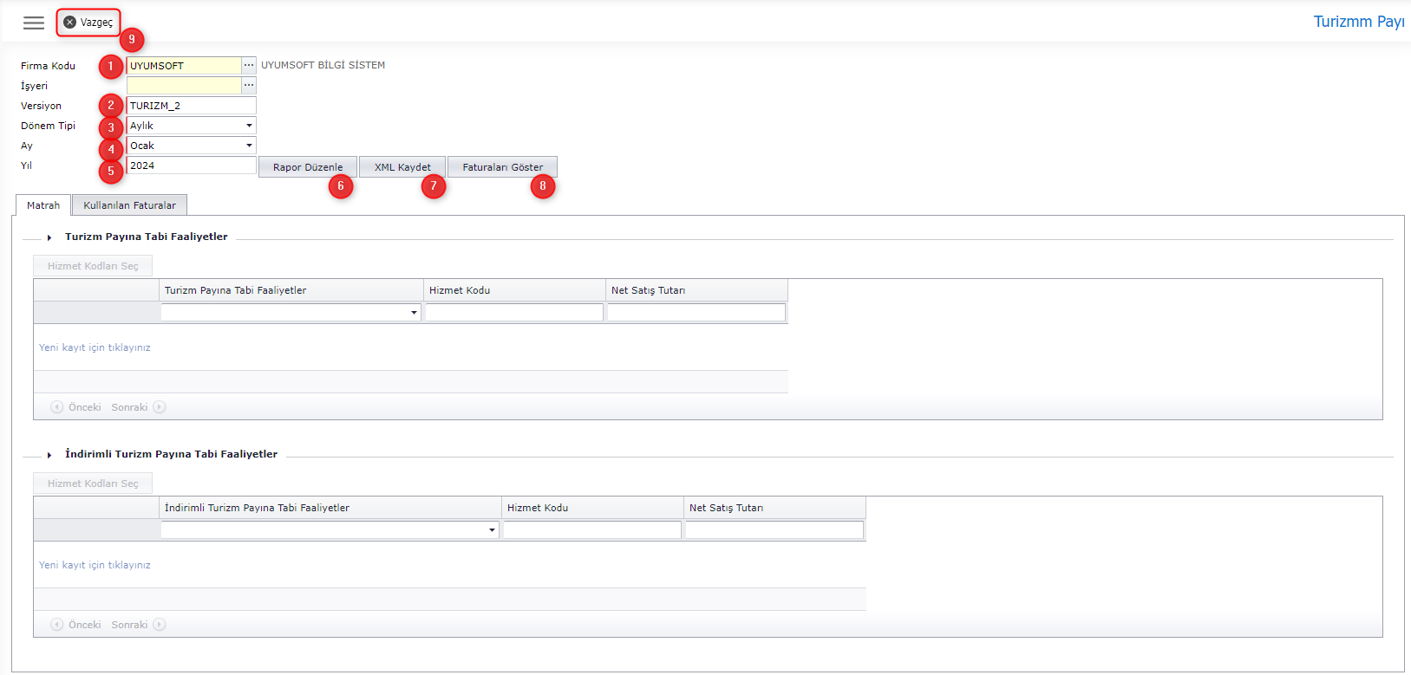Click the Yıl input field

pos(191,166)
